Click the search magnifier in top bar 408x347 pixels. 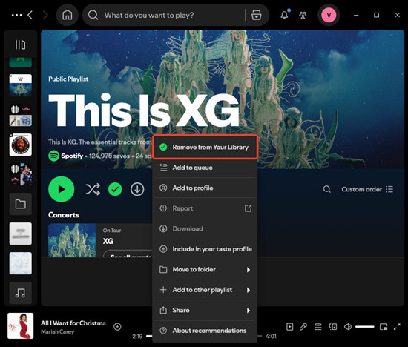click(93, 15)
